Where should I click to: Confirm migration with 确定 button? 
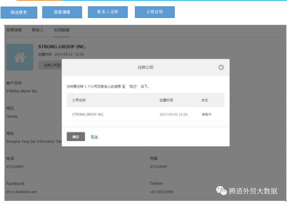(75, 136)
